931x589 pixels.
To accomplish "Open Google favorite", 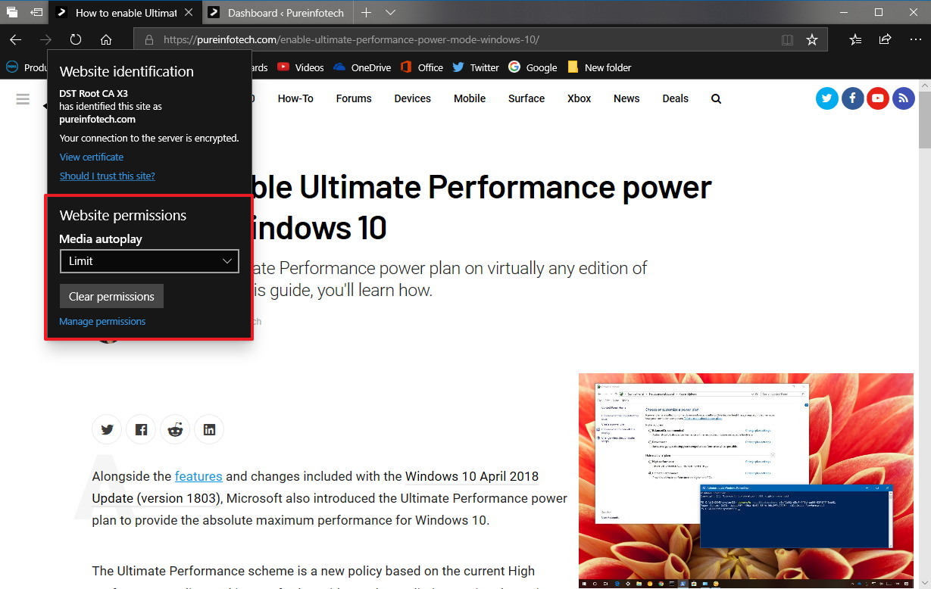I will 533,67.
